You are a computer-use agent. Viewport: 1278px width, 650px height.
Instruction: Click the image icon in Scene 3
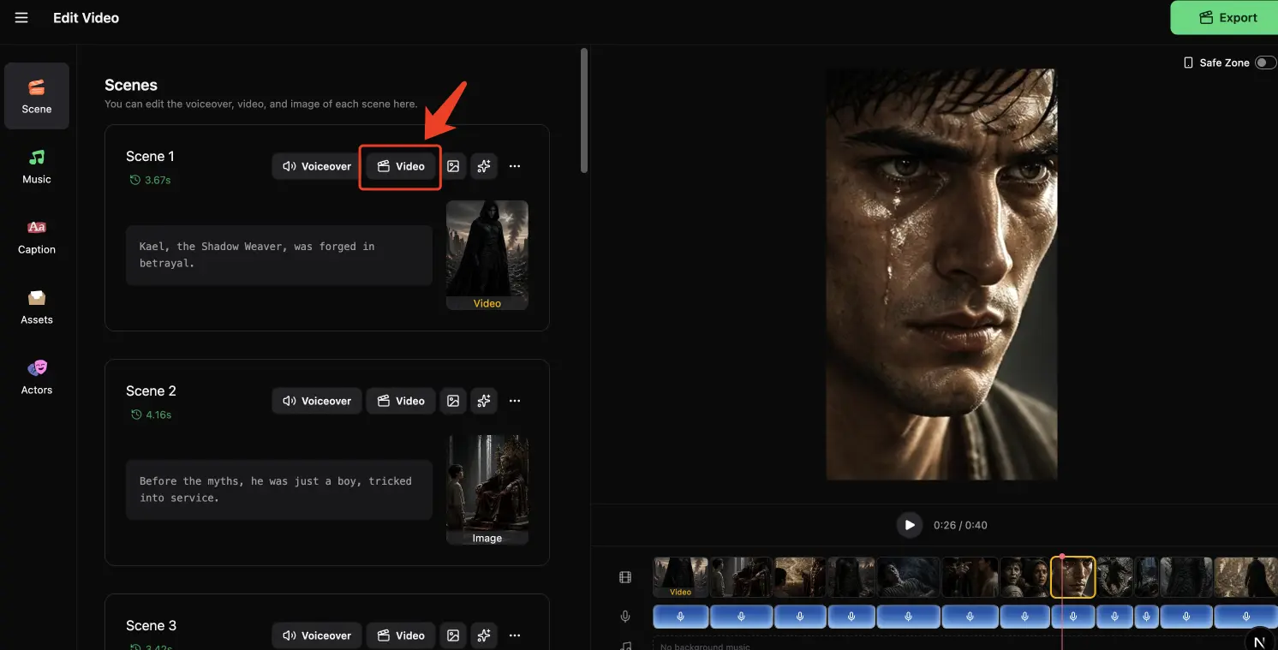point(453,635)
